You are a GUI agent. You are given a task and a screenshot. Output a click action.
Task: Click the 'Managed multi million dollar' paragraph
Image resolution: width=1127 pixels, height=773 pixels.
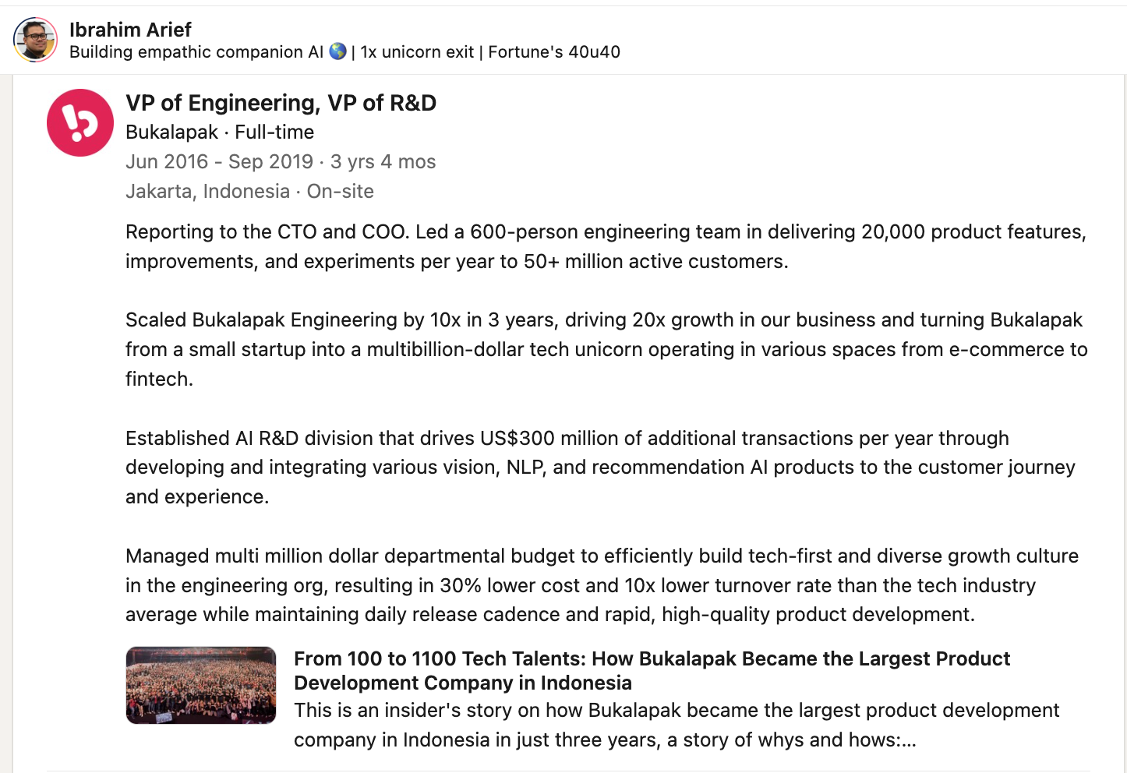602,585
